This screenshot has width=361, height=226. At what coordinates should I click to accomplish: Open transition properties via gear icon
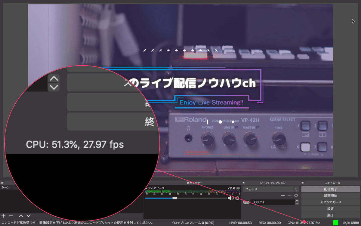[x=296, y=195]
